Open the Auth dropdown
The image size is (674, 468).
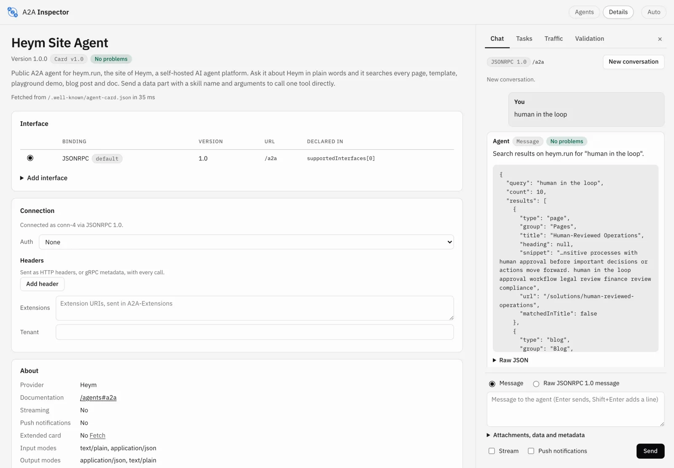tap(246, 242)
